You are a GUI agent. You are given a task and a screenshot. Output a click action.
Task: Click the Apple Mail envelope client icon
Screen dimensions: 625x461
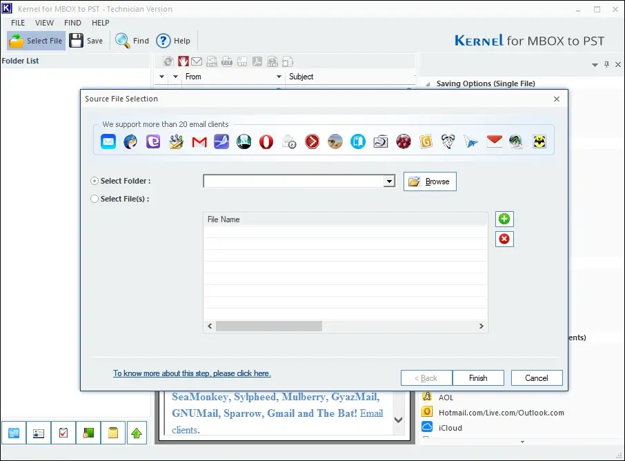pyautogui.click(x=108, y=141)
